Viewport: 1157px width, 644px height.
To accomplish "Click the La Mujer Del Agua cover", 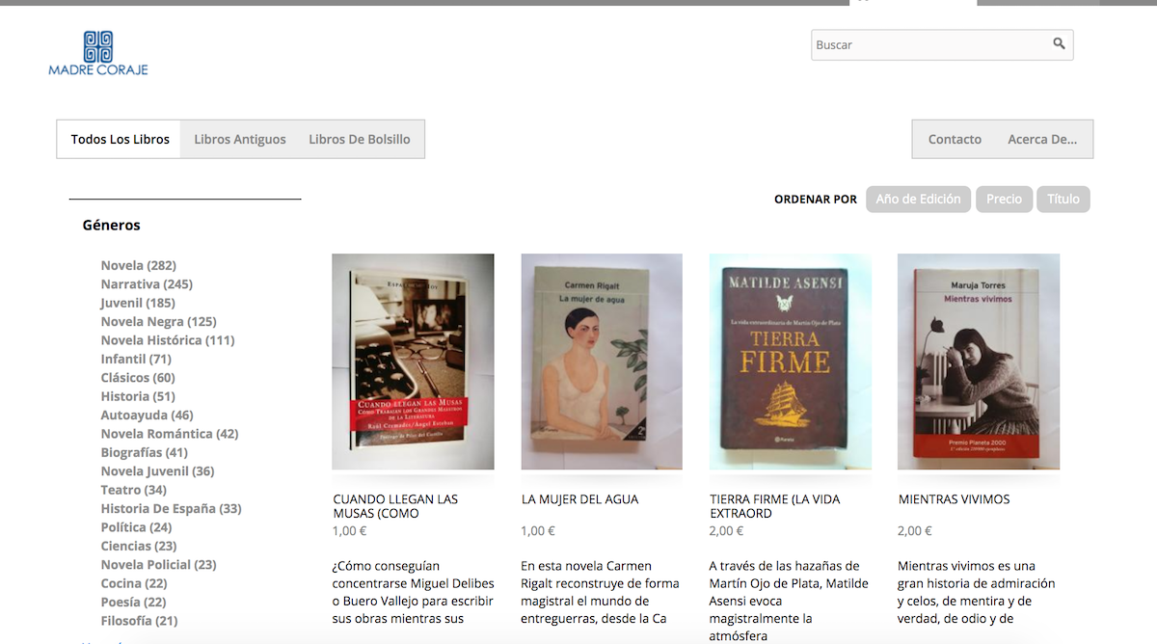I will [602, 362].
